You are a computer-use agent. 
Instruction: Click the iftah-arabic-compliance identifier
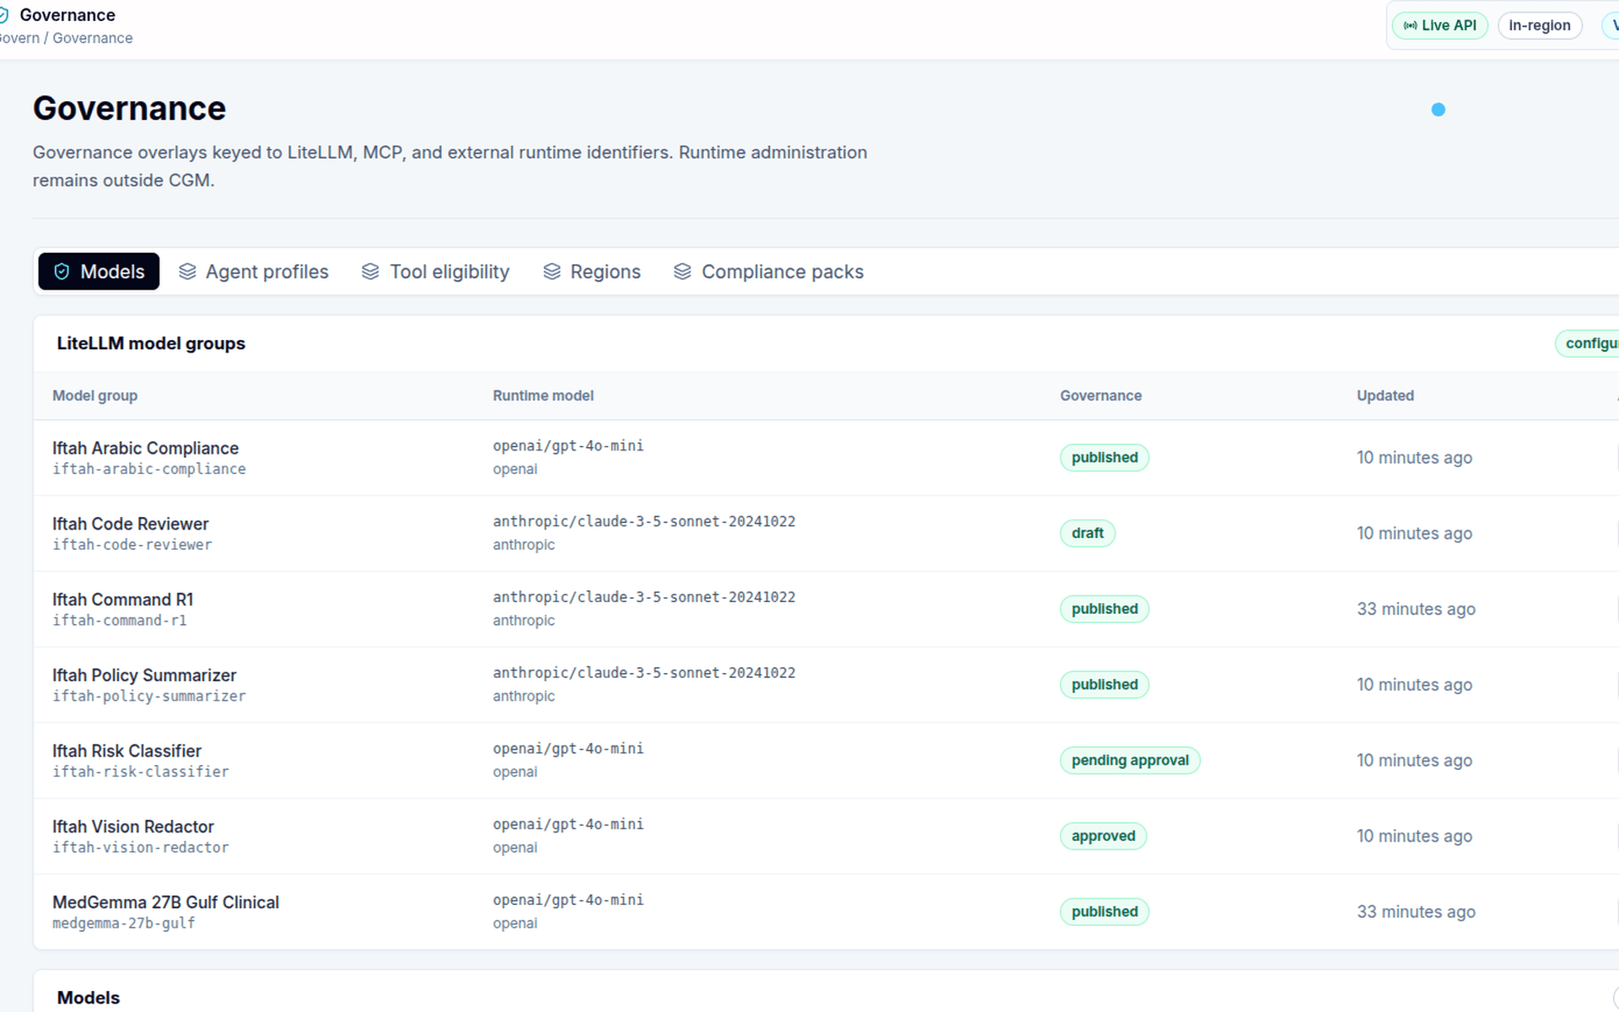coord(149,469)
